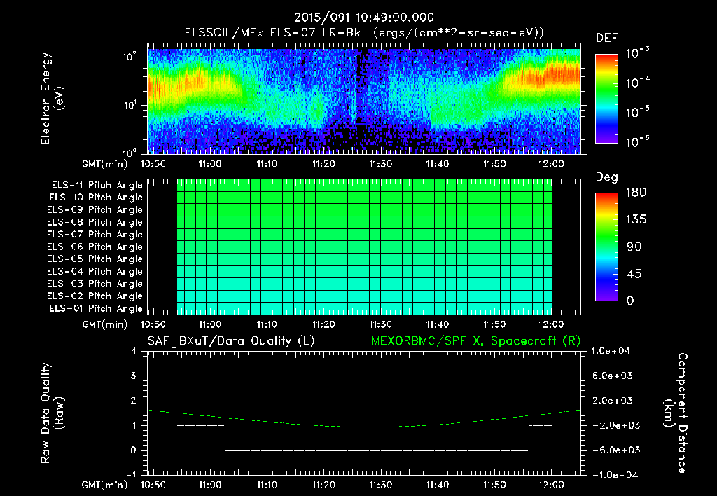The width and height of the screenshot is (717, 496).
Task: Click the 10^-3 tick on DEF scale
Action: point(638,53)
